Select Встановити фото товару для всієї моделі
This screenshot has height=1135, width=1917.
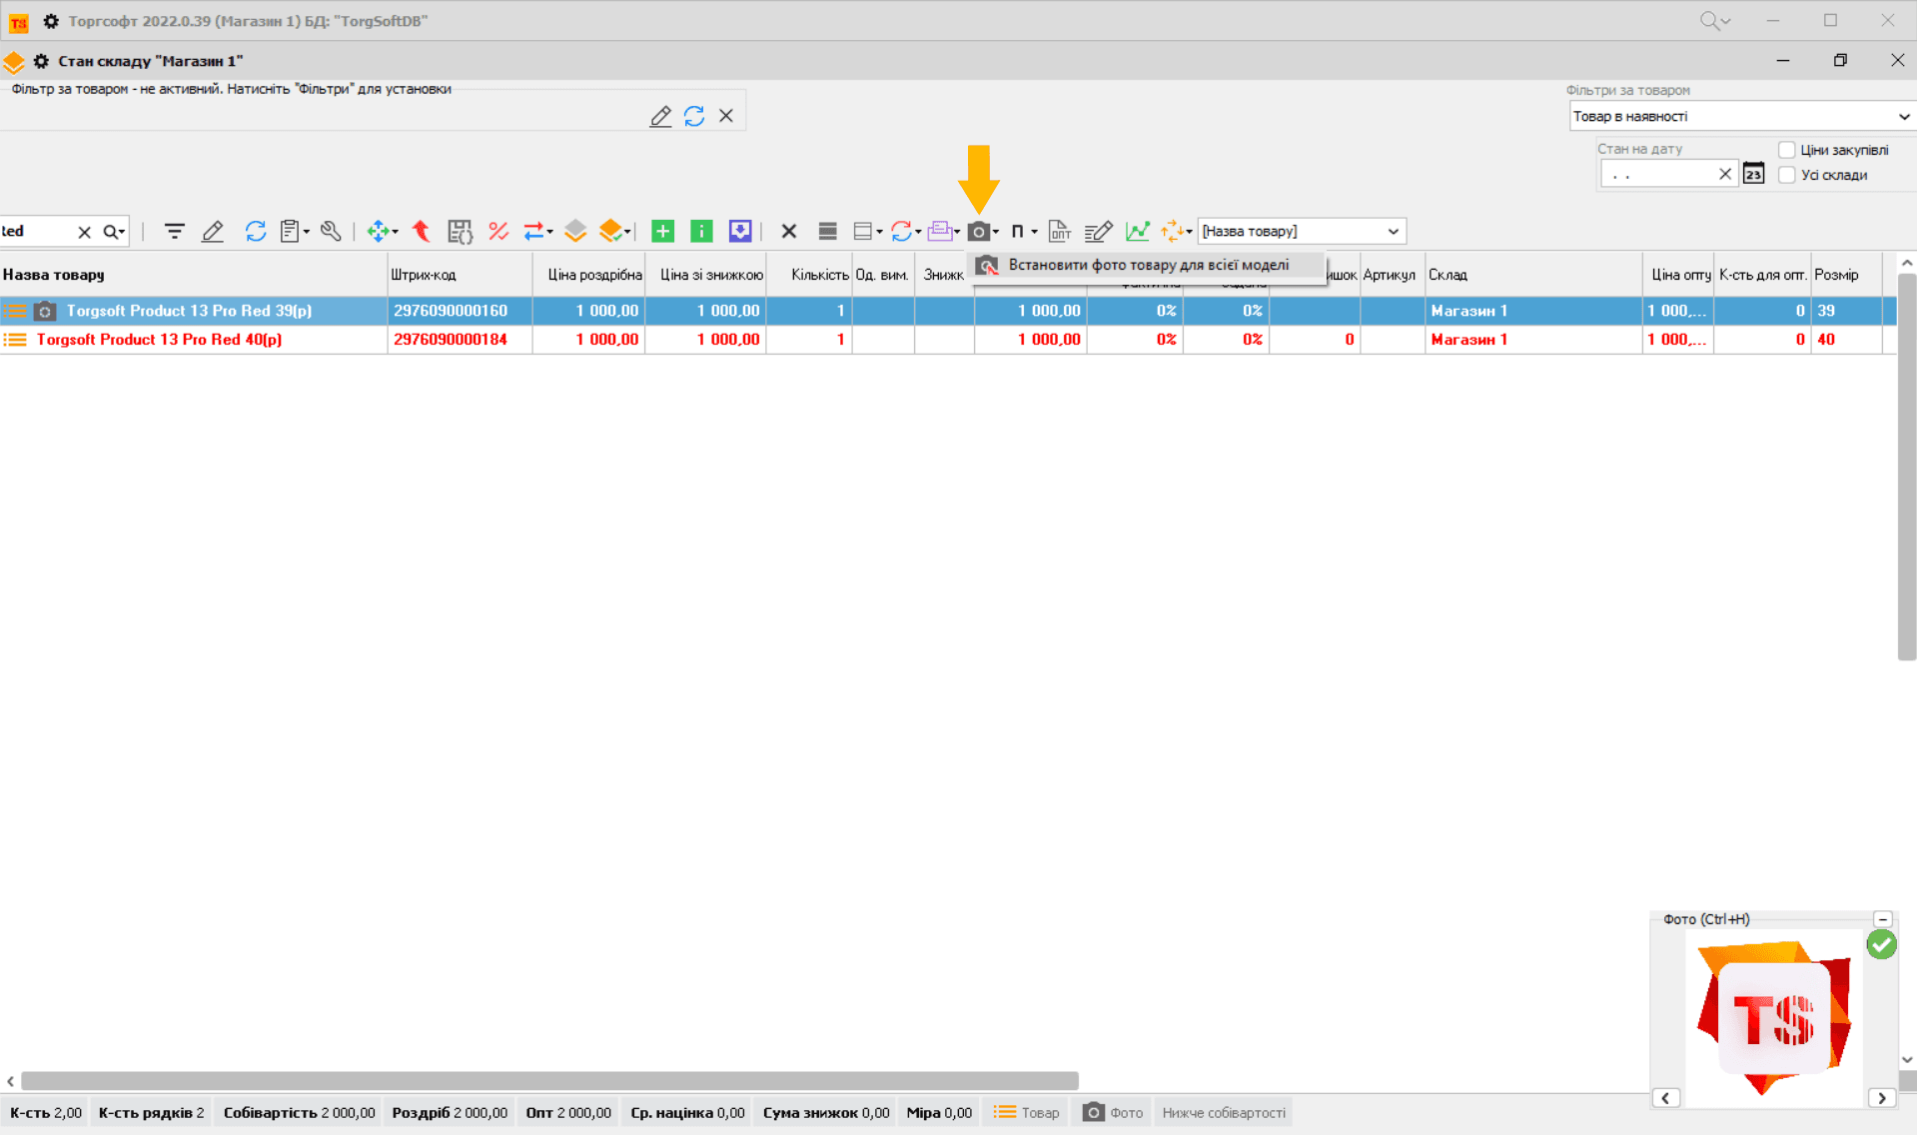click(1147, 265)
